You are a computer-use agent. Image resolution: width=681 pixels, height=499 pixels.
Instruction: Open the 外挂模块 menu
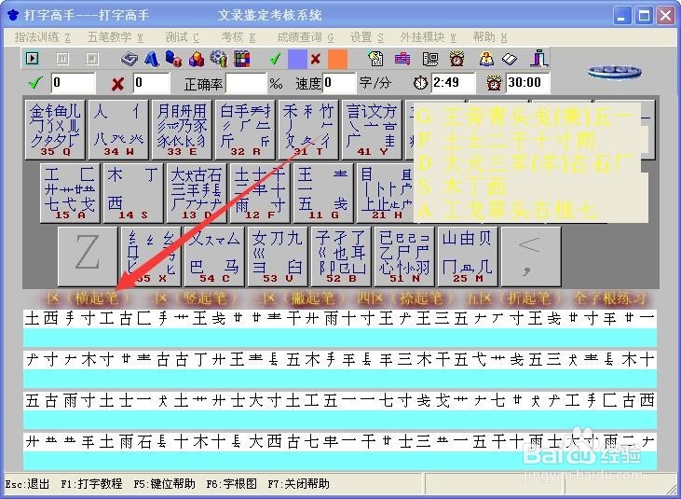pos(429,37)
